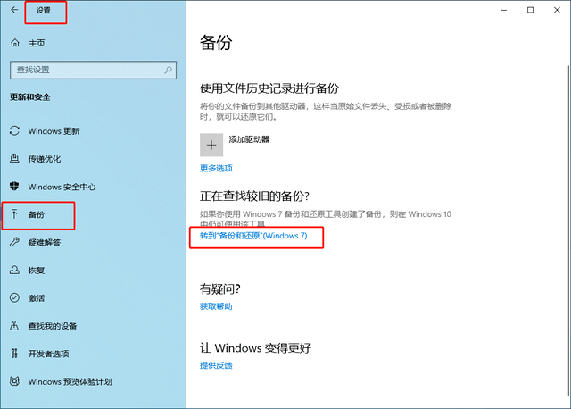The width and height of the screenshot is (571, 409).
Task: Click the 提供反馈 link
Action: (x=216, y=365)
